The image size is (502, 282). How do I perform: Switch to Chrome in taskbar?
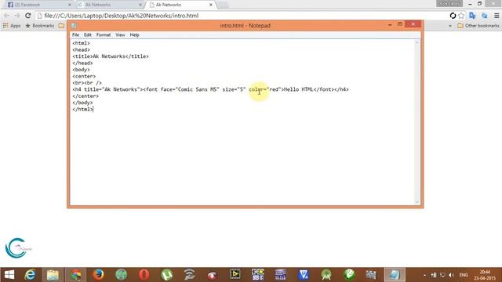pyautogui.click(x=75, y=275)
